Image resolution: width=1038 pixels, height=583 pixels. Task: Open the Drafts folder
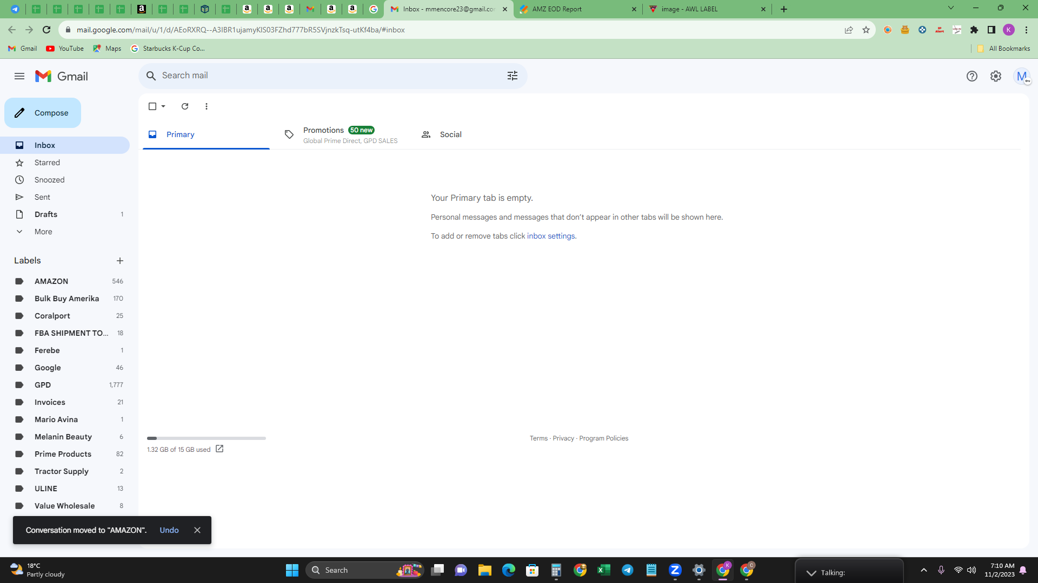point(65,214)
